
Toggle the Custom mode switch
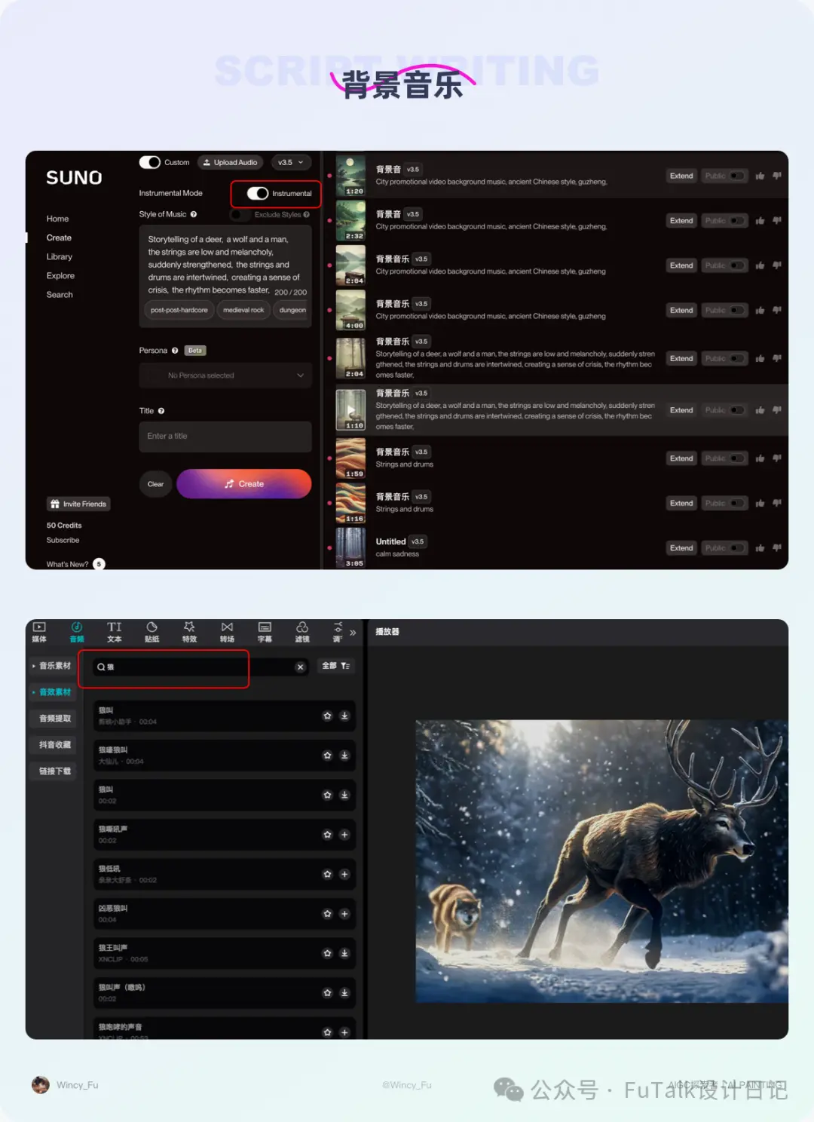pyautogui.click(x=149, y=162)
